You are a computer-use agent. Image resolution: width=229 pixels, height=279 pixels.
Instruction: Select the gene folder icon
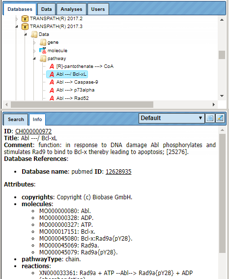43,42
